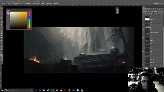Click the 100% zoom button

pos(43,4)
